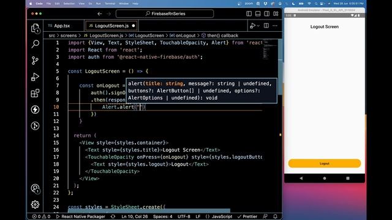Screen dimensions: 392x220
Task: Open the Terminal menu
Action: pyautogui.click(x=110, y=4)
